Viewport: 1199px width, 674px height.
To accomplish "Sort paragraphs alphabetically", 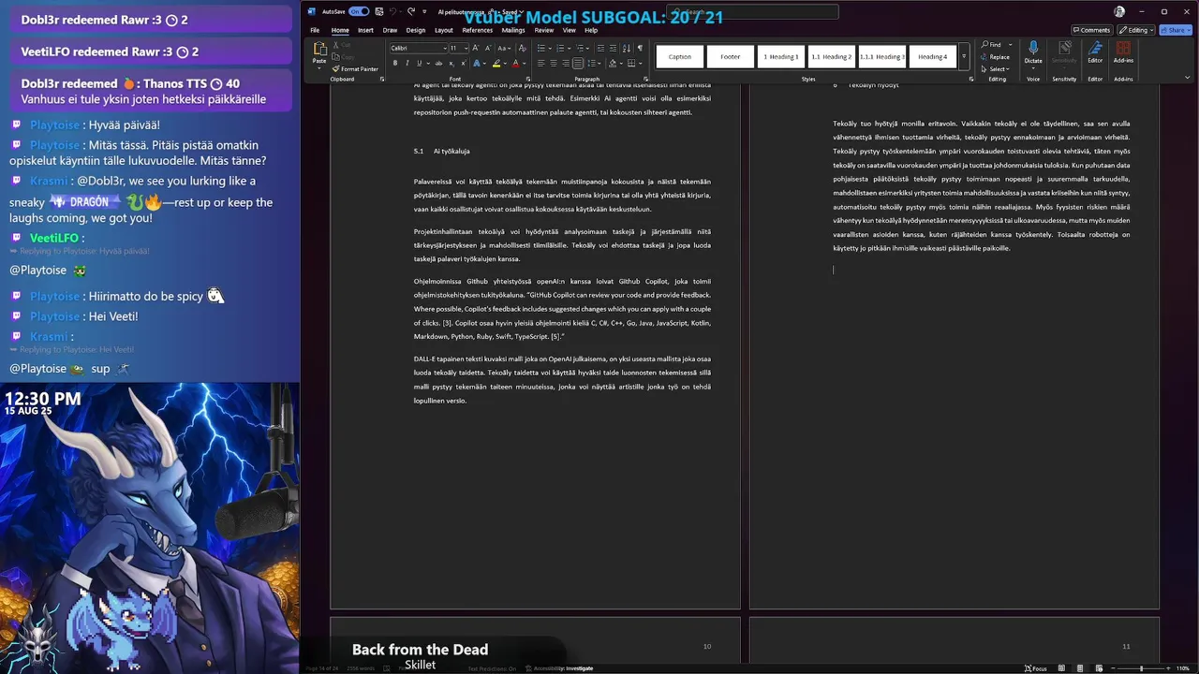I will pyautogui.click(x=627, y=48).
